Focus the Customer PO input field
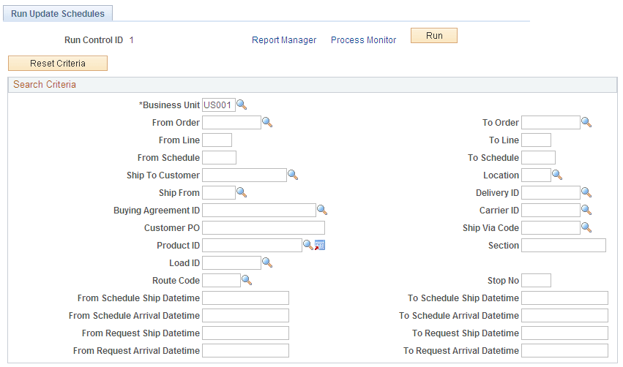 264,228
